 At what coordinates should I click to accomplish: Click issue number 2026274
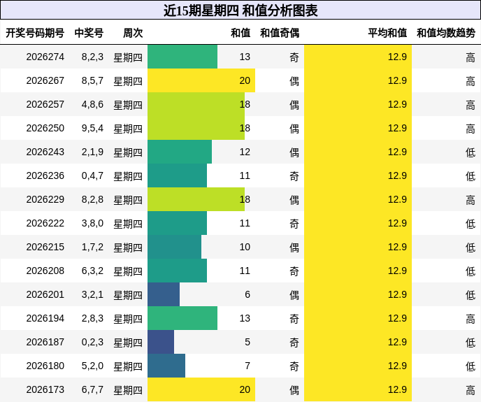tap(45, 57)
